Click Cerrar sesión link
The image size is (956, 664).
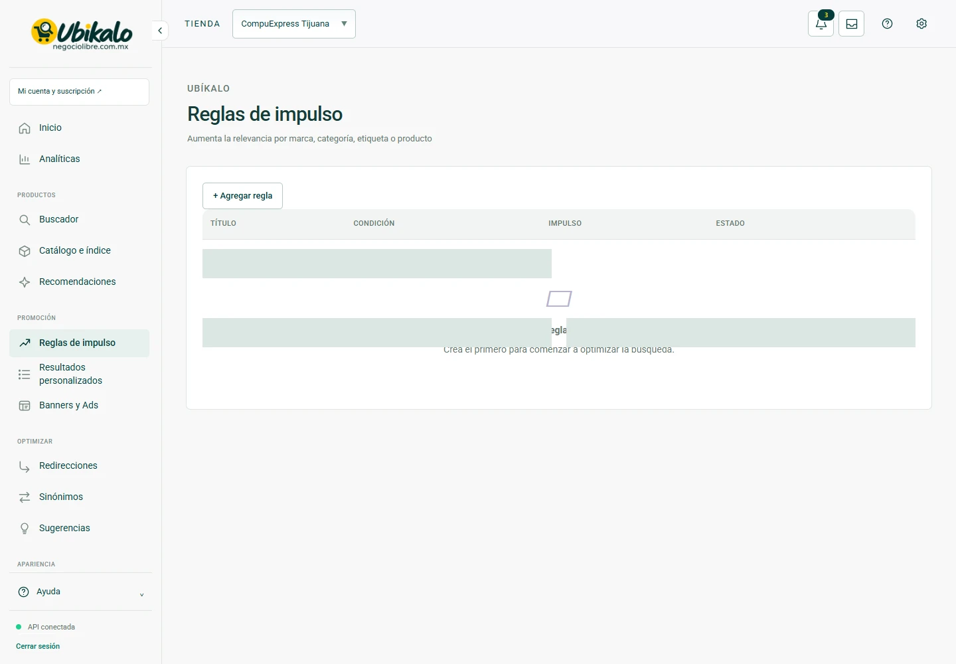tap(38, 646)
